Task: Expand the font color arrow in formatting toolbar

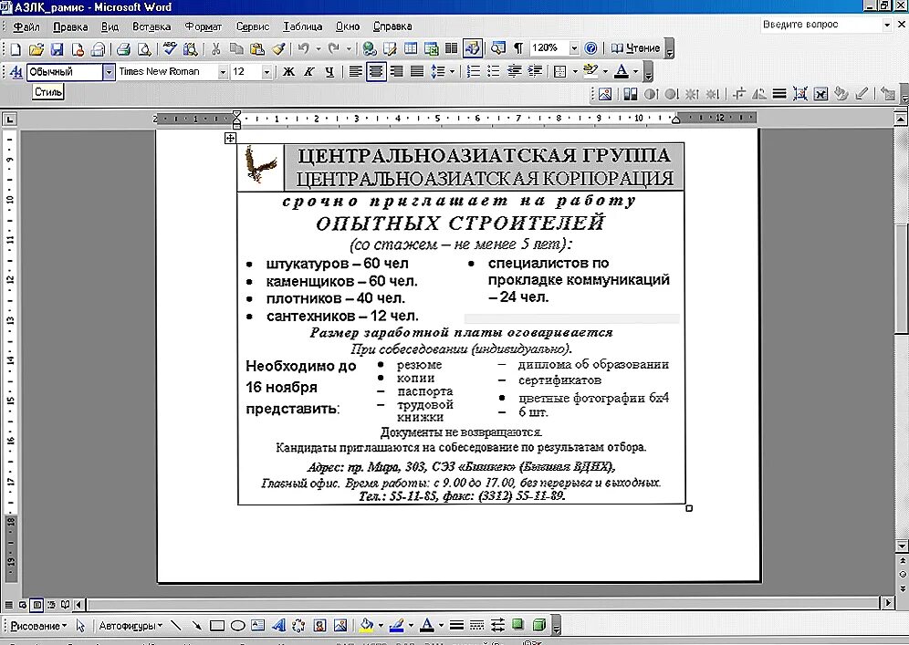Action: (636, 72)
